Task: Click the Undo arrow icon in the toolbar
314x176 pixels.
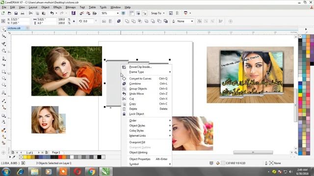Action: [x=52, y=13]
